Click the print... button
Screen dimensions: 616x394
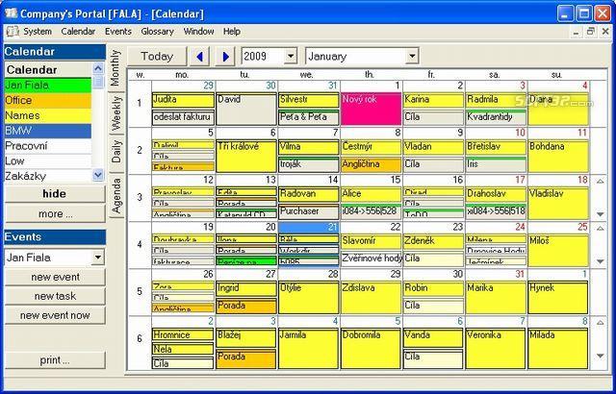tap(55, 360)
